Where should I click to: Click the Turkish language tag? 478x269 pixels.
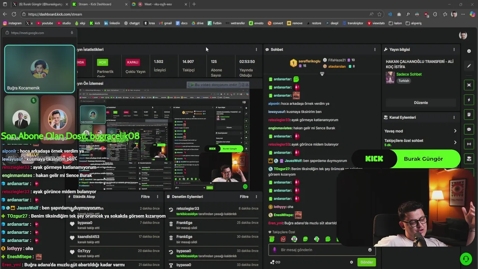pos(404,81)
